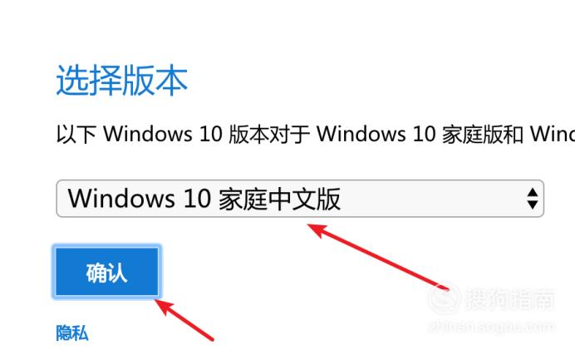Click the red arrowhead pointing at the dropdown
Screen dimensions: 575x355
tap(316, 230)
